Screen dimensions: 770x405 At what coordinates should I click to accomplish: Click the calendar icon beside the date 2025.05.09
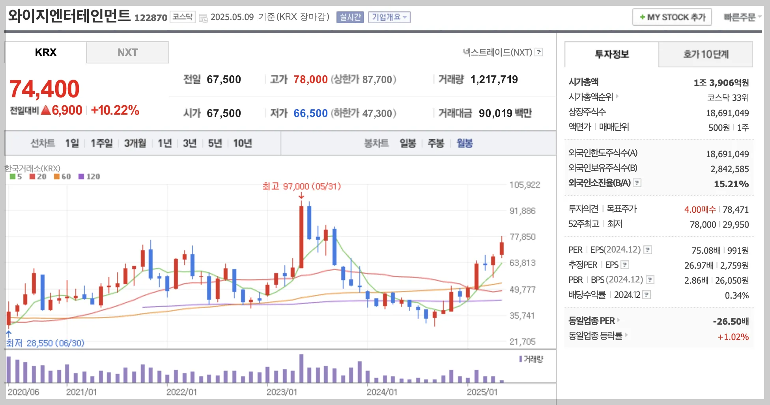(203, 18)
